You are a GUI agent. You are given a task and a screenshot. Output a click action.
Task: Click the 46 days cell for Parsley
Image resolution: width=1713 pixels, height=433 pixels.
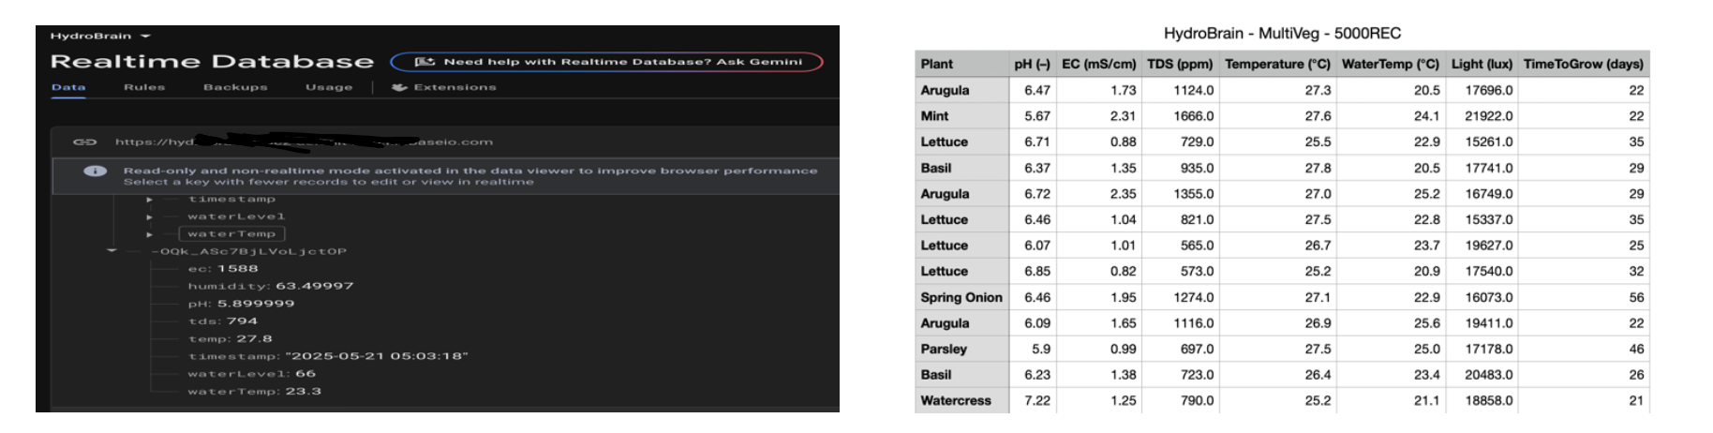pos(1636,349)
